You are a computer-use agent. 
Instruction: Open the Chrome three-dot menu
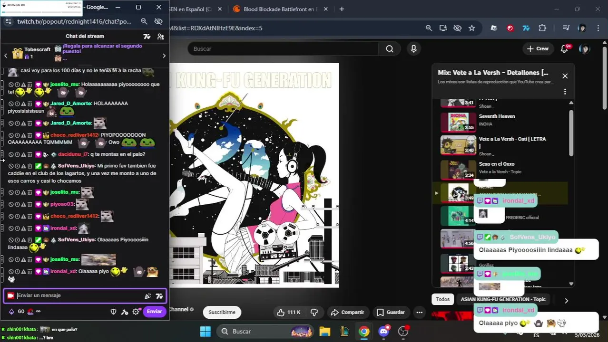[x=598, y=28]
